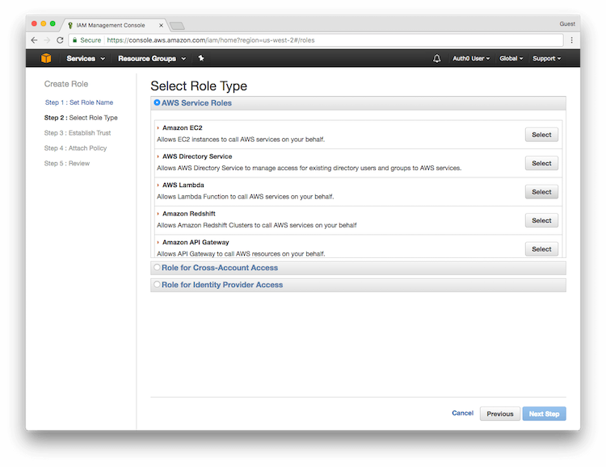
Task: Expand the Amazon API Gateway row arrow
Action: (158, 242)
